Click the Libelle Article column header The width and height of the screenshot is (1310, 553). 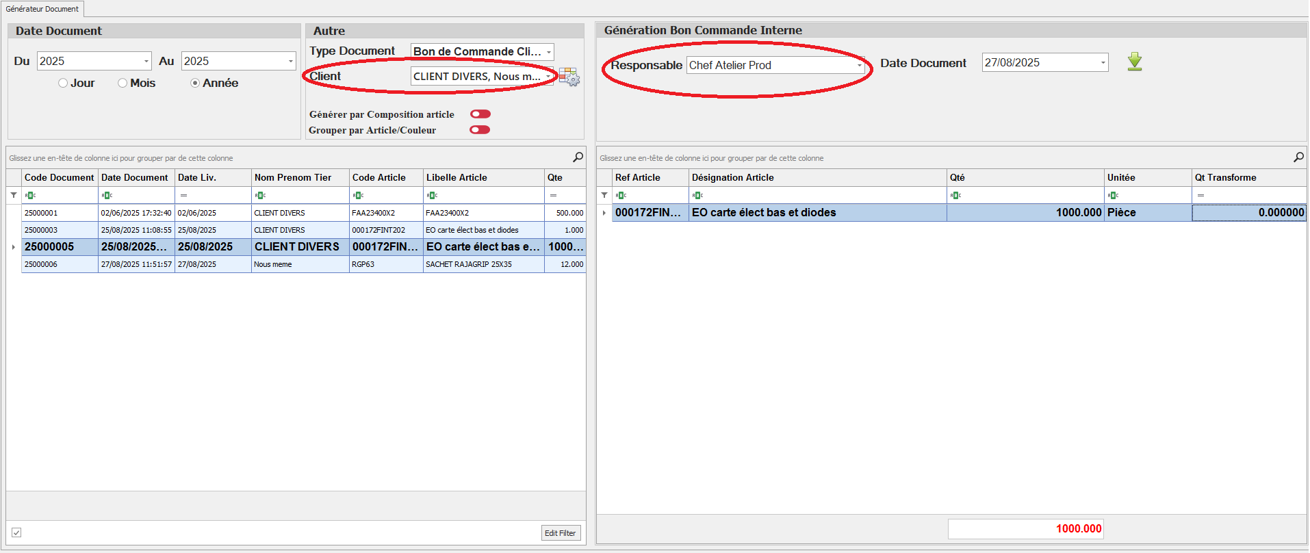pos(483,177)
